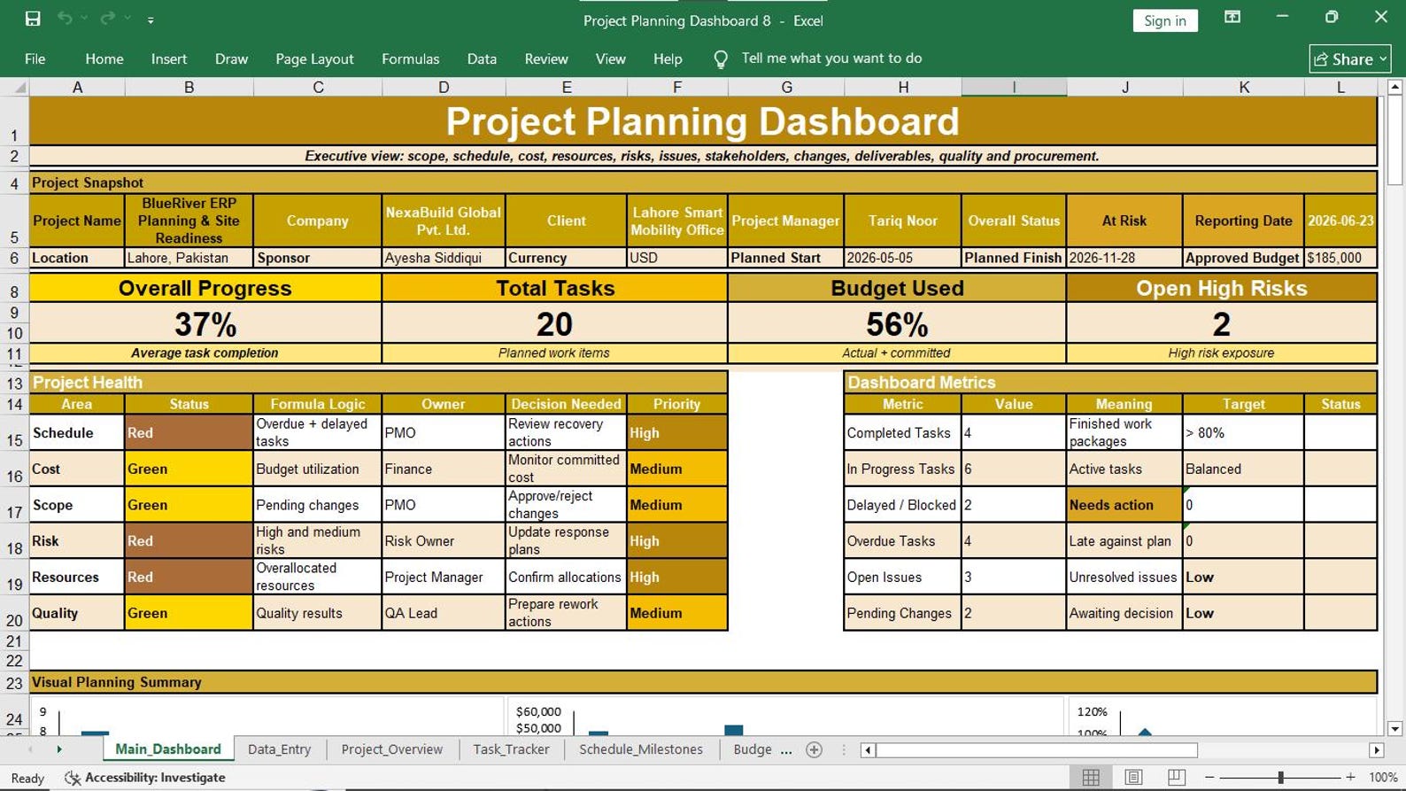The height and width of the screenshot is (791, 1406).
Task: Select the 'Ayesha Siddiqui' sponsor cell
Action: tap(444, 258)
